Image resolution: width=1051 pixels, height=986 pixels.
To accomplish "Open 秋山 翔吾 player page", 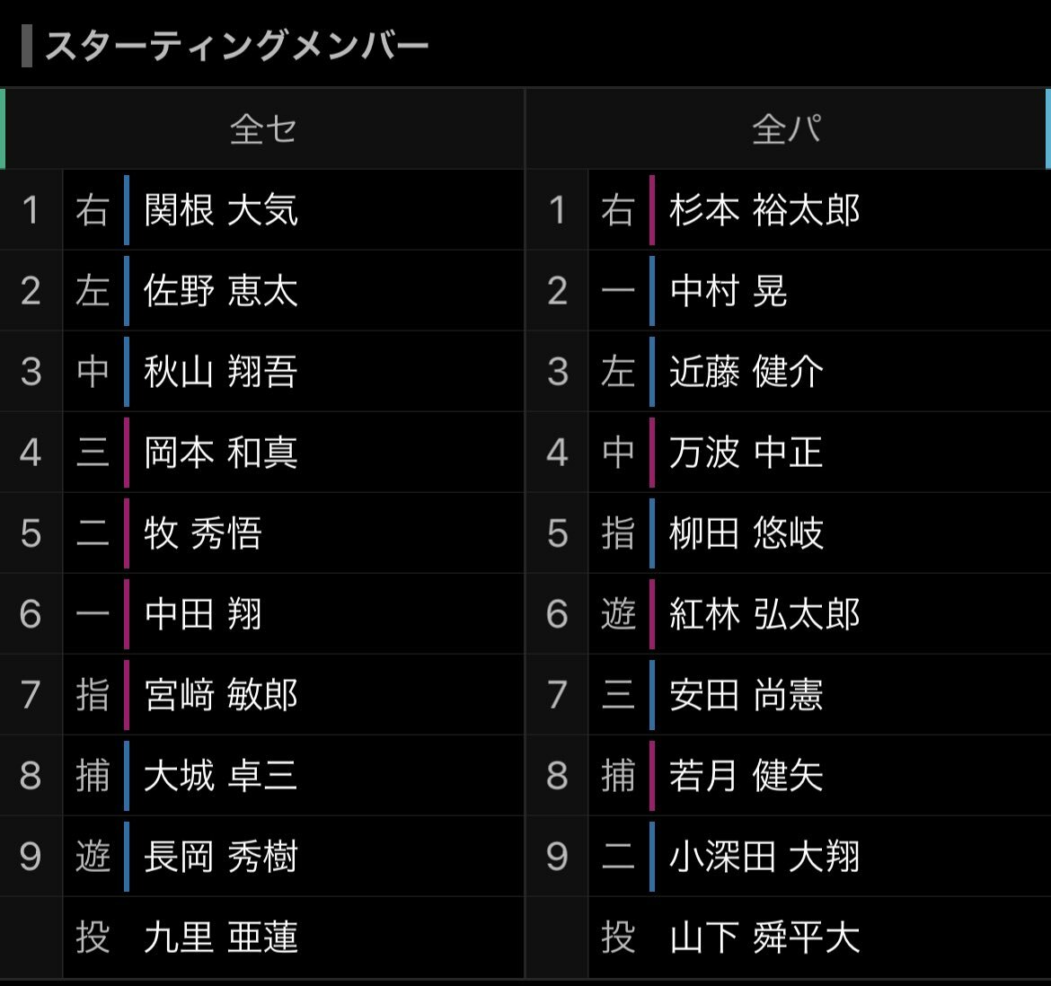I will point(221,372).
